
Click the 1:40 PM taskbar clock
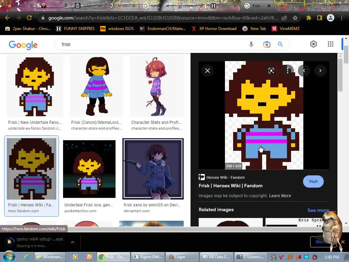coord(332,257)
